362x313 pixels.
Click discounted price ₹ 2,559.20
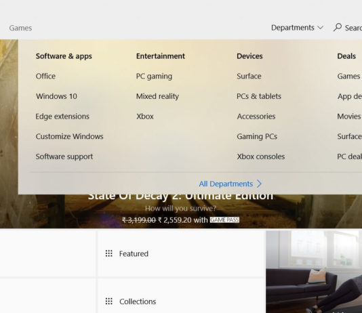click(175, 220)
